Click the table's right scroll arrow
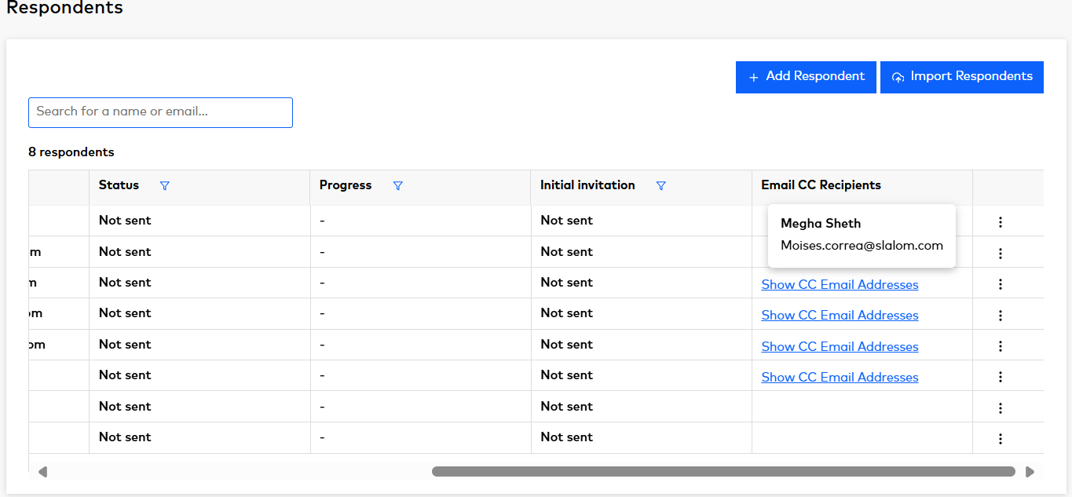Screen dimensions: 1072x497 [1030, 472]
